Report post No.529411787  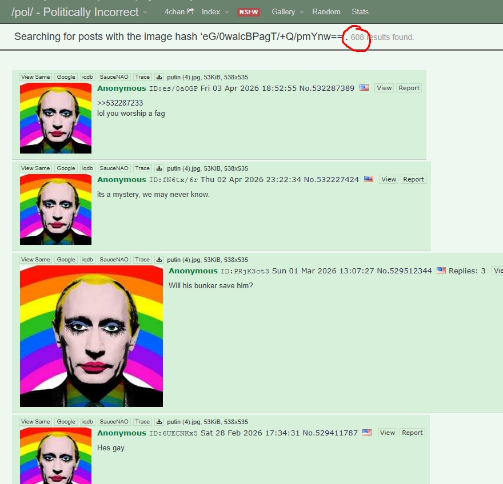(412, 433)
